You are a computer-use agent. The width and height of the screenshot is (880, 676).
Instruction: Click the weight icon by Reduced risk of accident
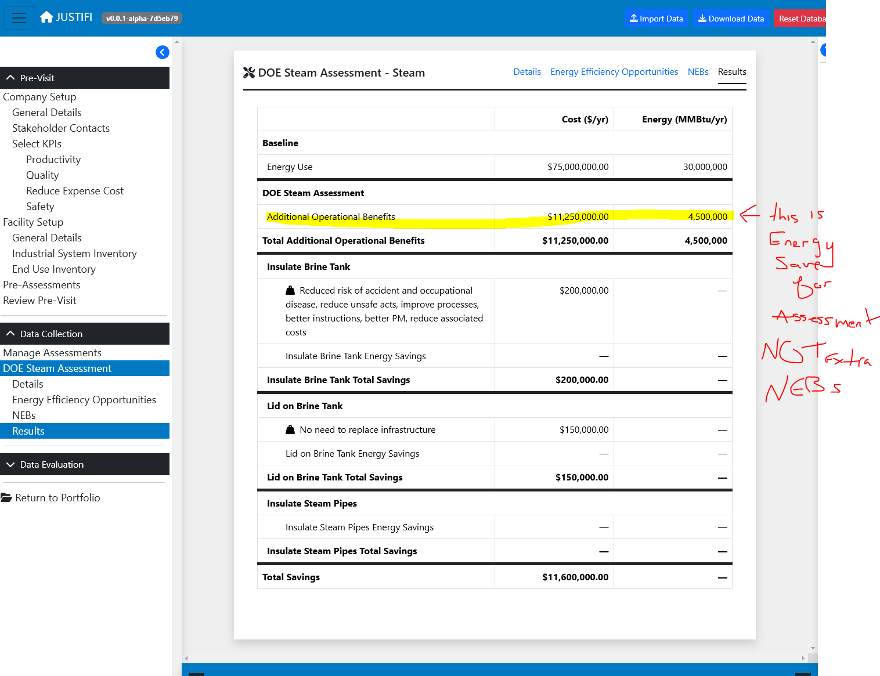(x=290, y=290)
